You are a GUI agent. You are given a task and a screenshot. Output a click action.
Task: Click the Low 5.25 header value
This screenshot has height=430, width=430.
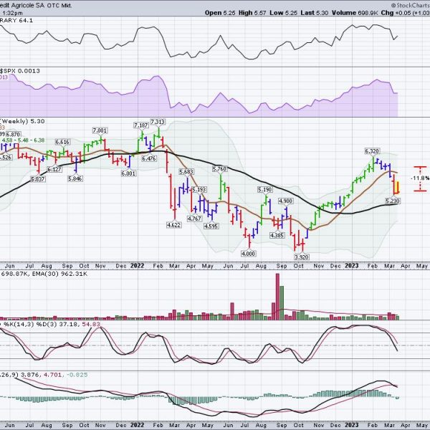(x=284, y=13)
